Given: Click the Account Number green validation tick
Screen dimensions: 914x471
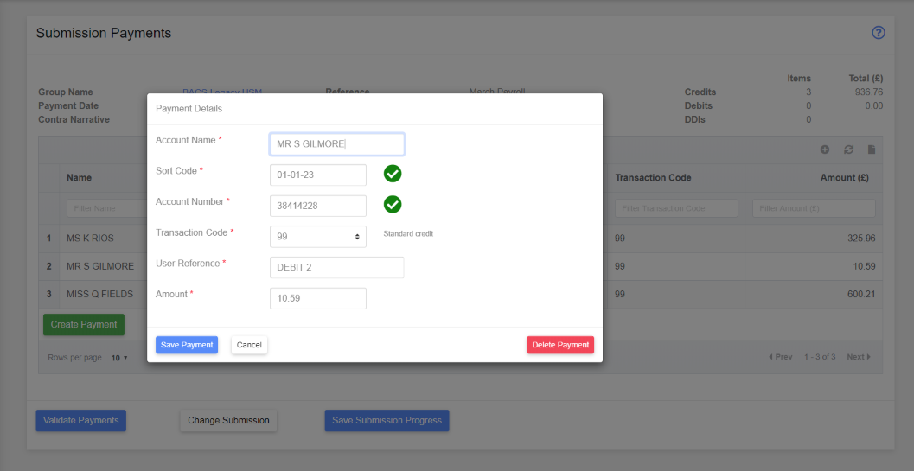Looking at the screenshot, I should (x=393, y=204).
